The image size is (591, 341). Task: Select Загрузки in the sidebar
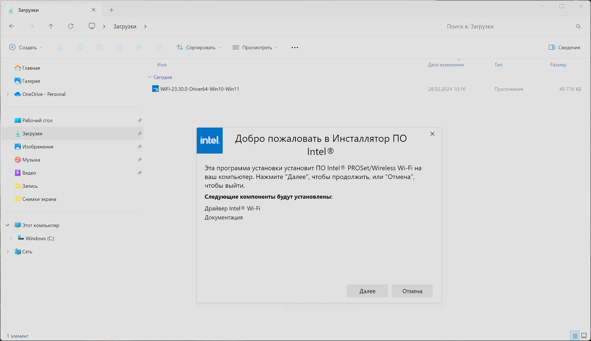pyautogui.click(x=32, y=134)
